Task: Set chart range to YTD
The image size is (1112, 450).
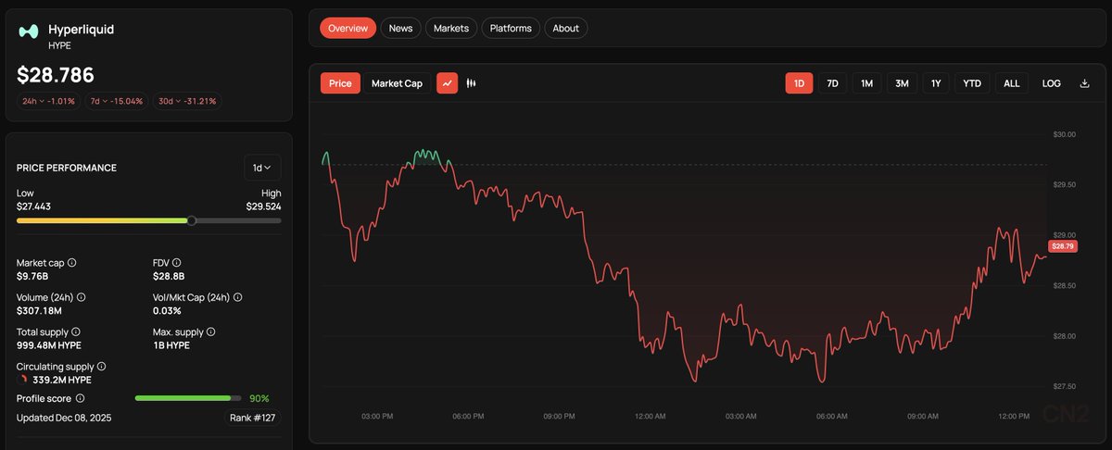Action: pyautogui.click(x=972, y=83)
